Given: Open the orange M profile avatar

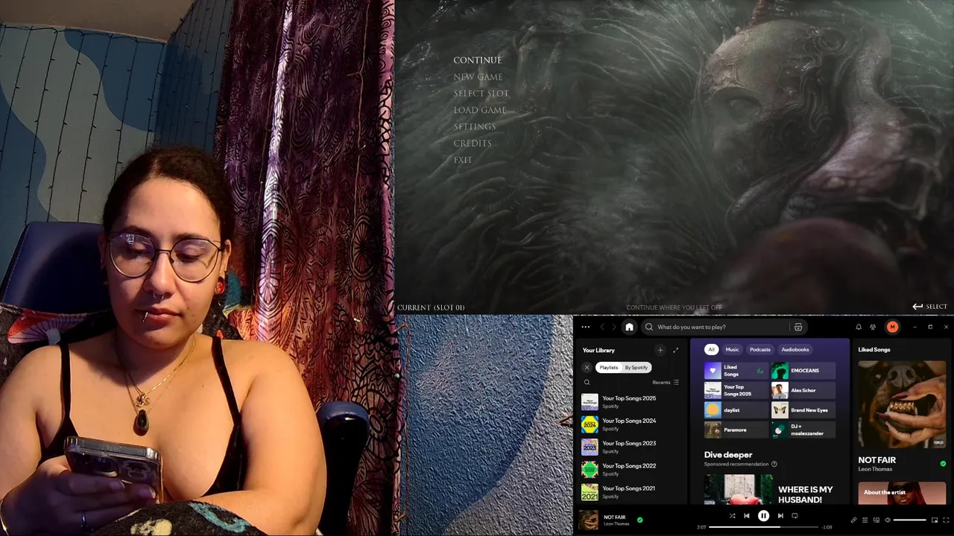Looking at the screenshot, I should coord(892,327).
